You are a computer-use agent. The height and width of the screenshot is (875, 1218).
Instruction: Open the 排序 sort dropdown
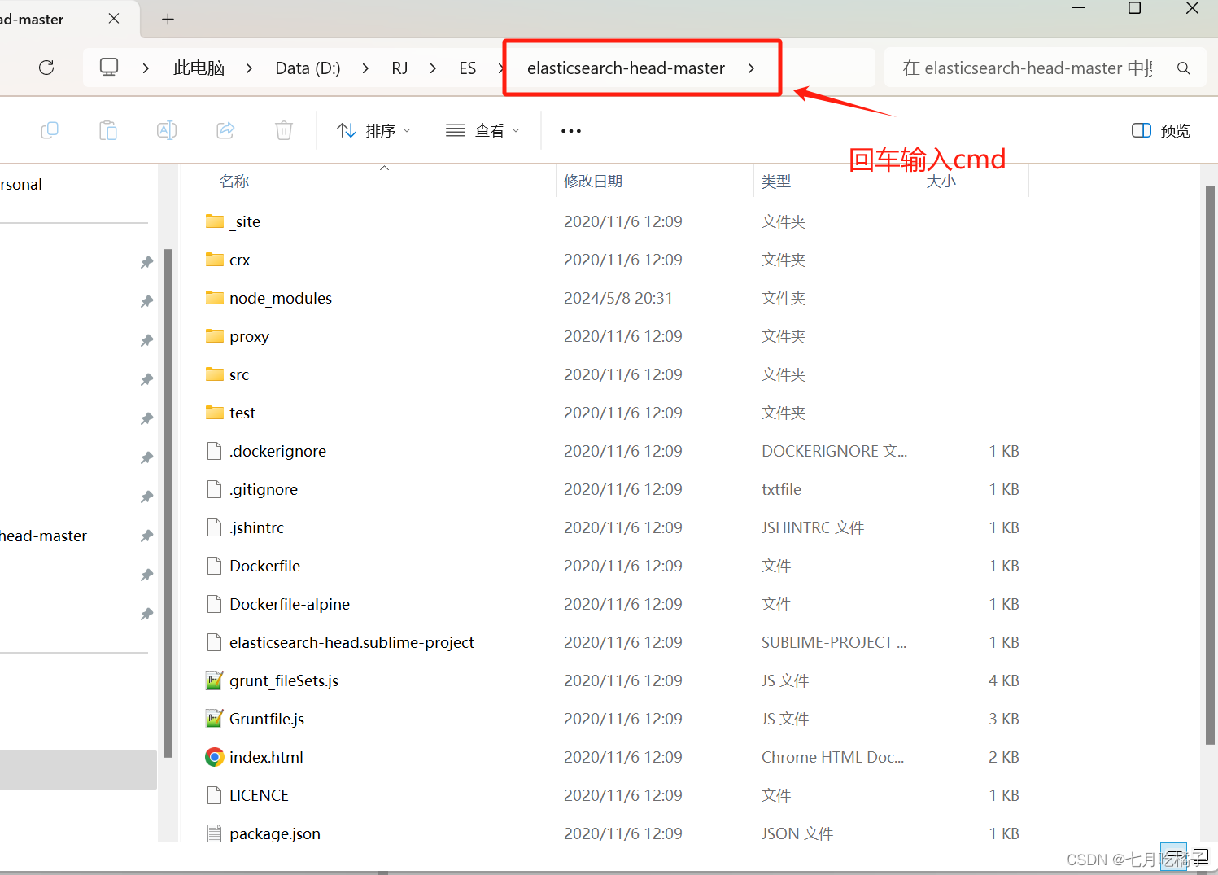(x=374, y=130)
